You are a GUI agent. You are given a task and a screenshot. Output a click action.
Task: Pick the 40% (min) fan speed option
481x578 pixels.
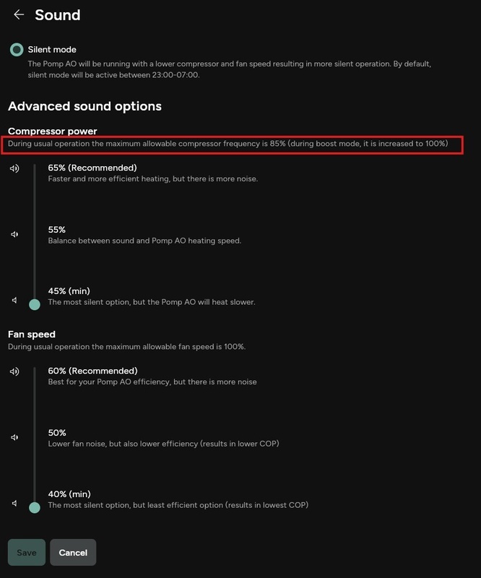point(69,494)
